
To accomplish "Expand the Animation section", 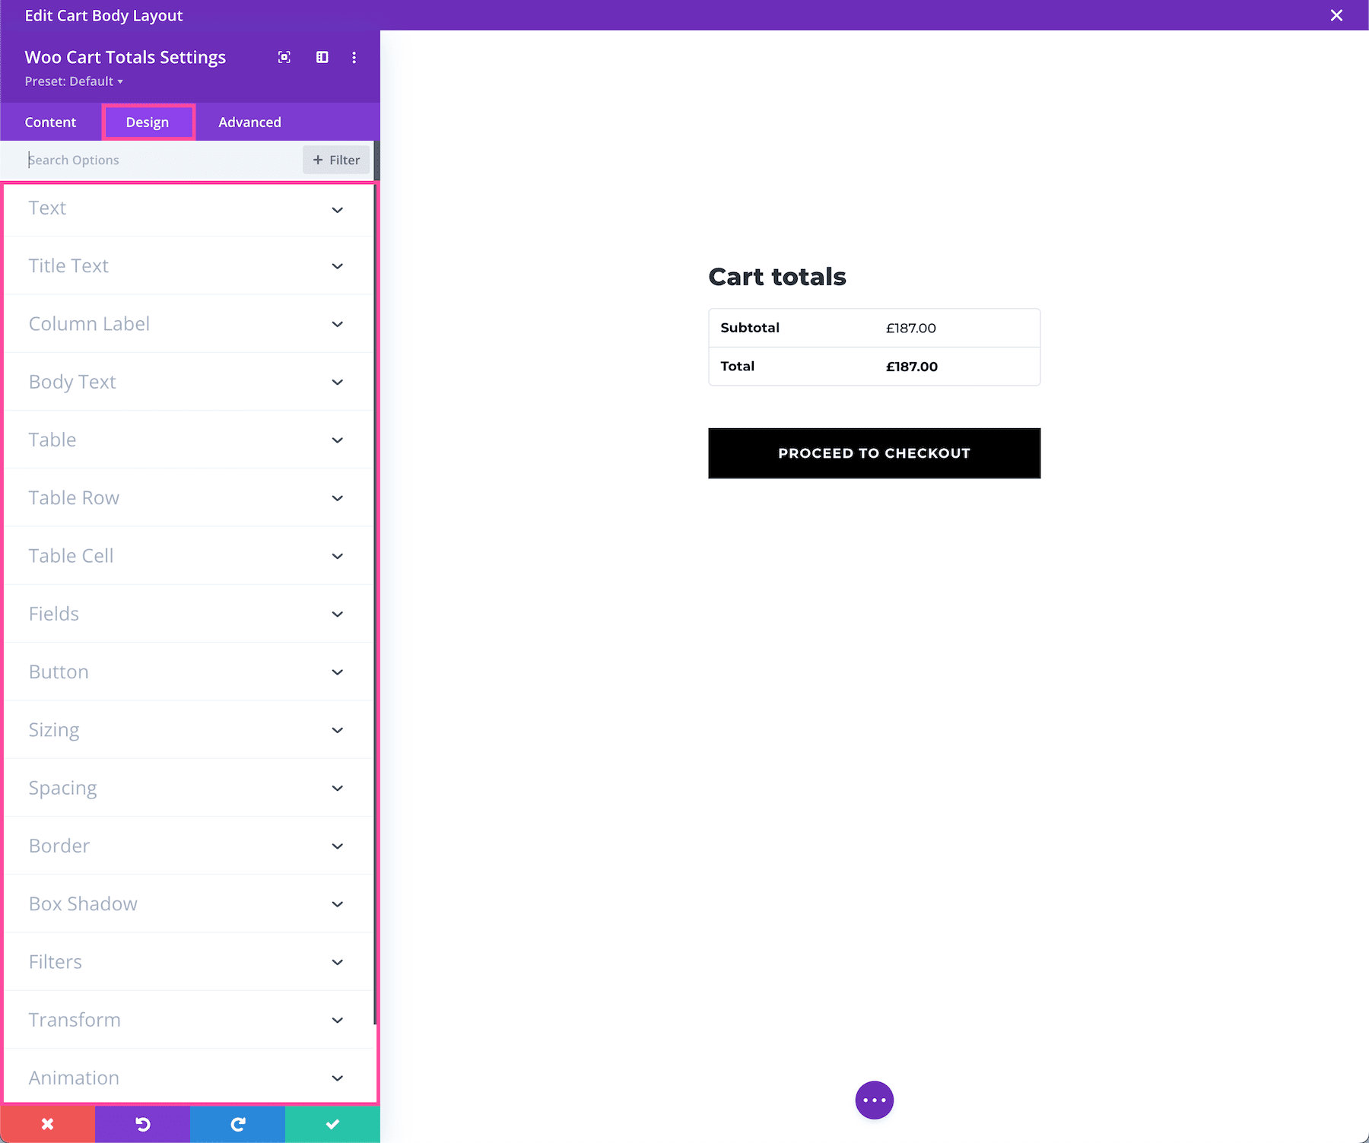I will point(189,1078).
